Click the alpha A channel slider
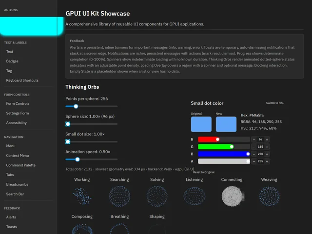Viewport: 312px width, 234px height. coord(224,161)
